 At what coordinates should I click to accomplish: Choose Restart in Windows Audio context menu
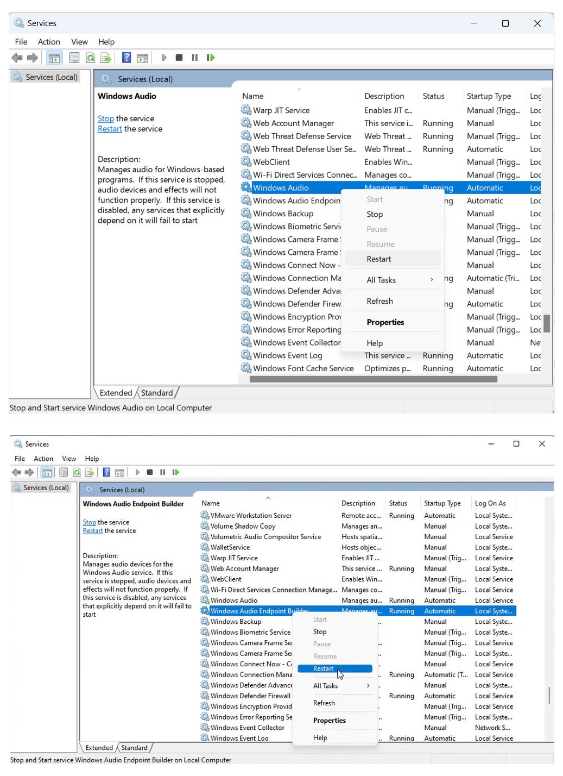378,259
